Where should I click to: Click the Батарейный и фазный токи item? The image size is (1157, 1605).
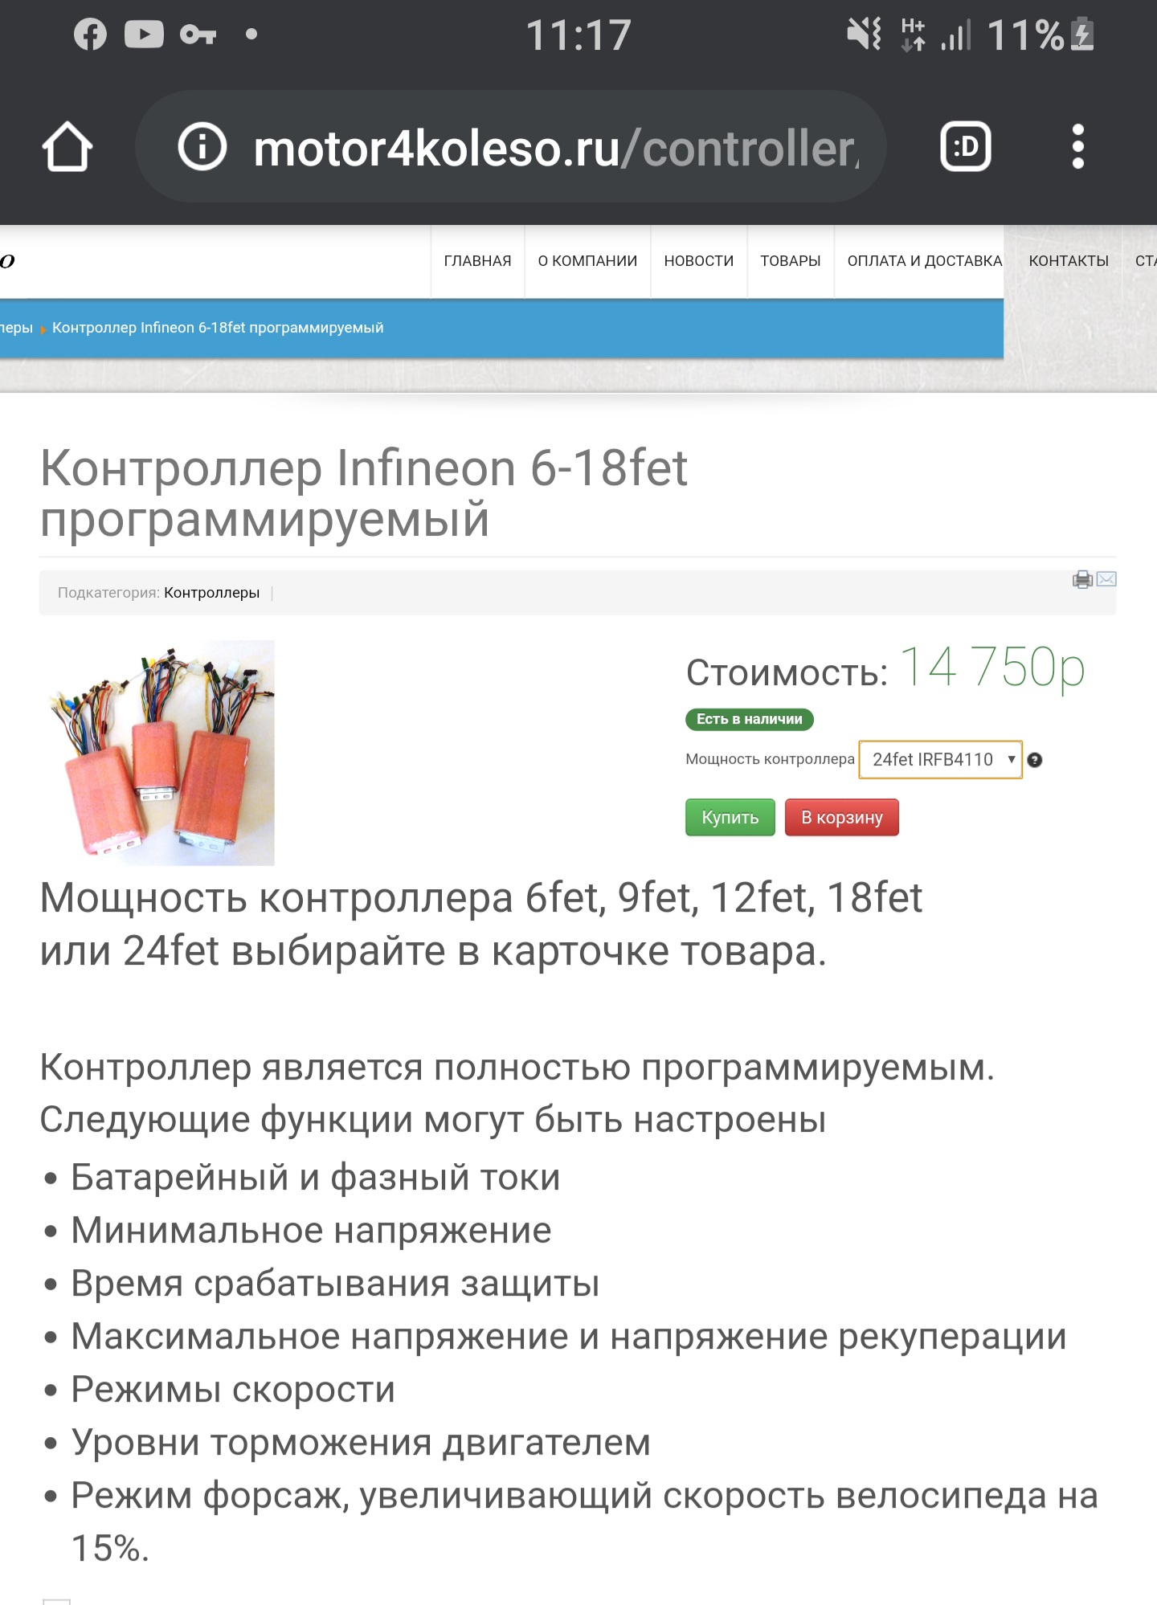click(316, 1178)
